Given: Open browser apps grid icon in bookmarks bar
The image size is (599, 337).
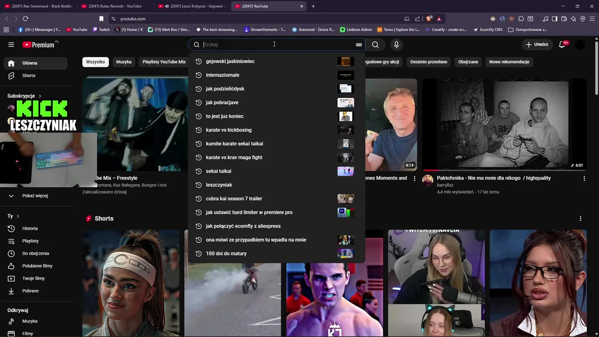Looking at the screenshot, I should (6, 29).
